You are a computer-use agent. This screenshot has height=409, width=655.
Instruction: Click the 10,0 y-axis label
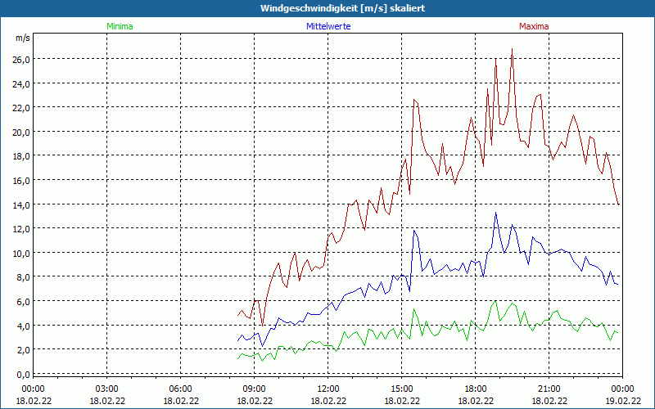point(22,253)
